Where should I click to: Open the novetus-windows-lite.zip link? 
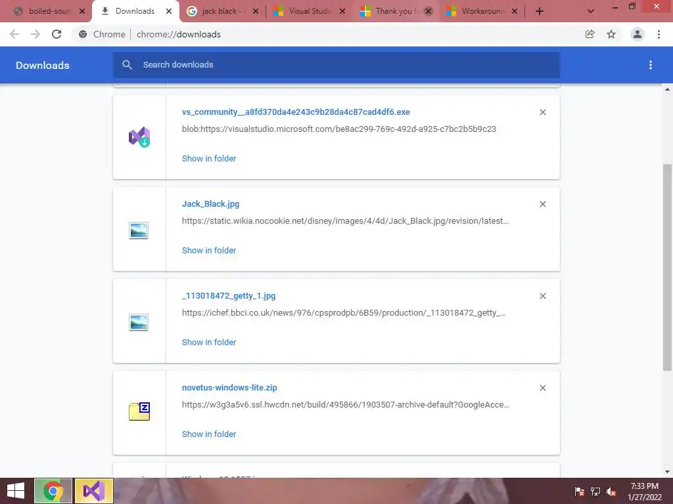[229, 387]
